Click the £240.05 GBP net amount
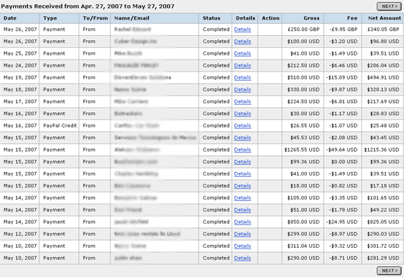Viewport: 404px width, 278px height. pyautogui.click(x=384, y=29)
